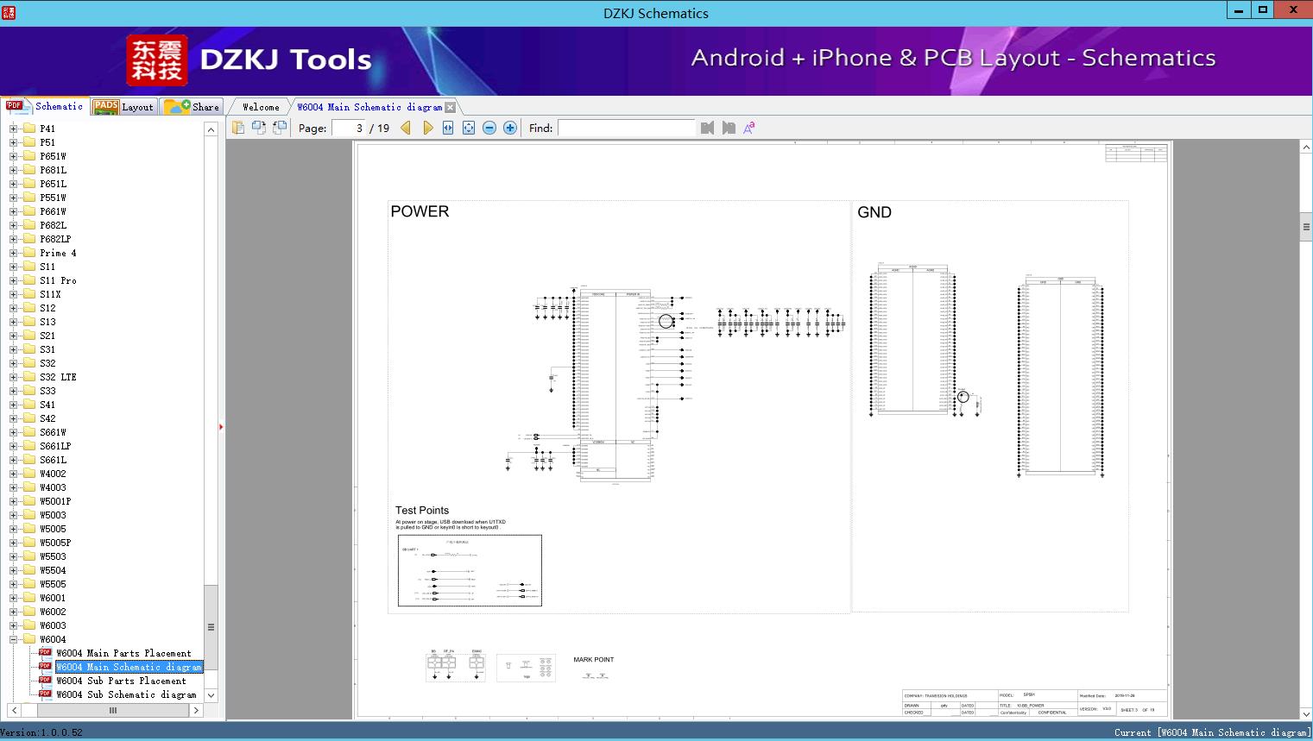Expand the Prime 4 folder
Screen dimensions: 1313x741
click(13, 253)
